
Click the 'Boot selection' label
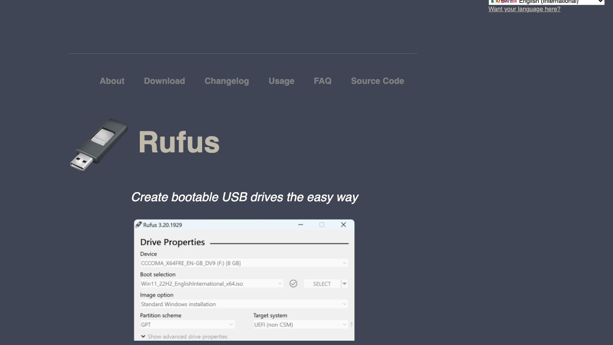(158, 275)
